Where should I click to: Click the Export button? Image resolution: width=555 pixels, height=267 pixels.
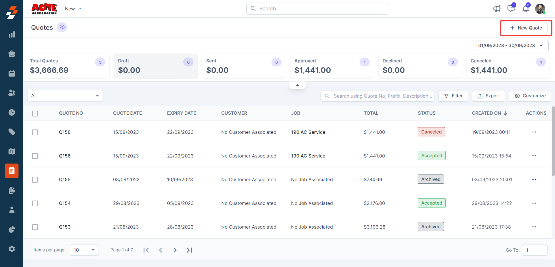click(x=489, y=96)
